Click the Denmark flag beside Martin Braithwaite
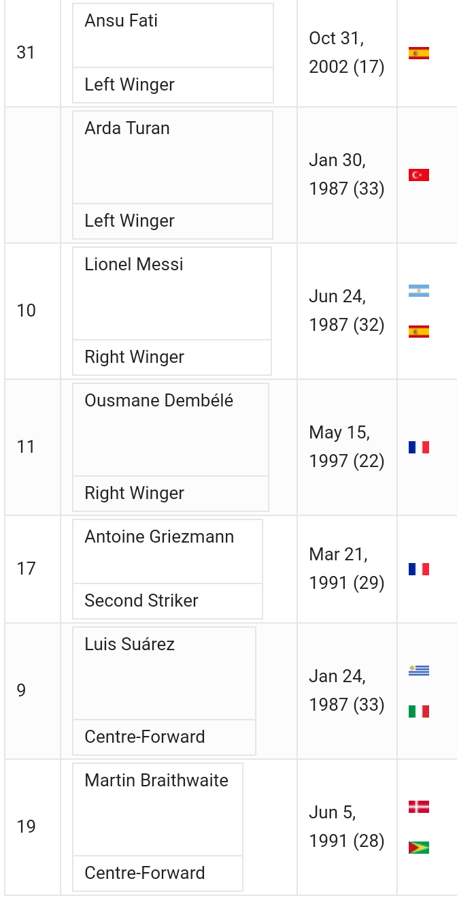 point(418,807)
